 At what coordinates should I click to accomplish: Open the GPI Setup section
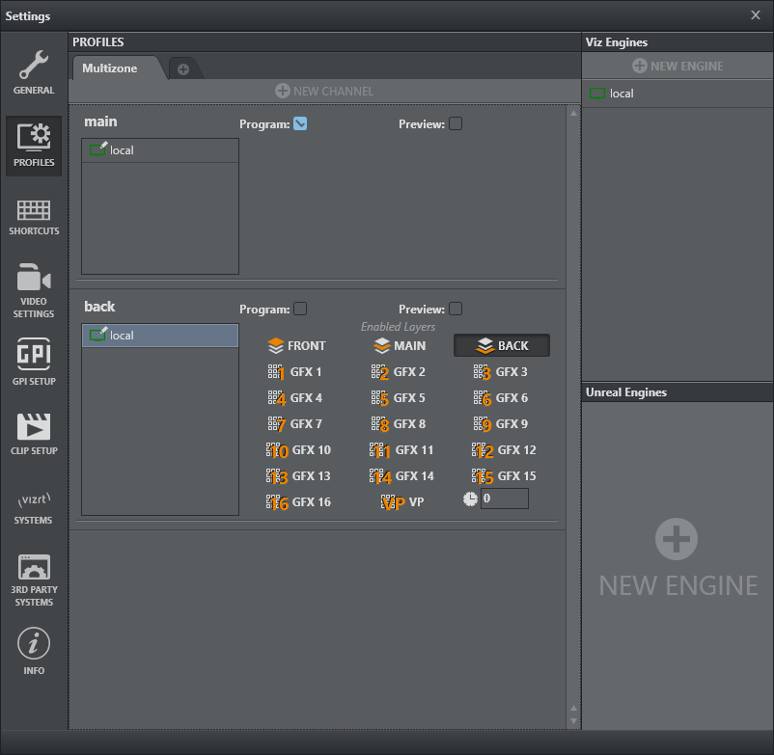pos(34,362)
